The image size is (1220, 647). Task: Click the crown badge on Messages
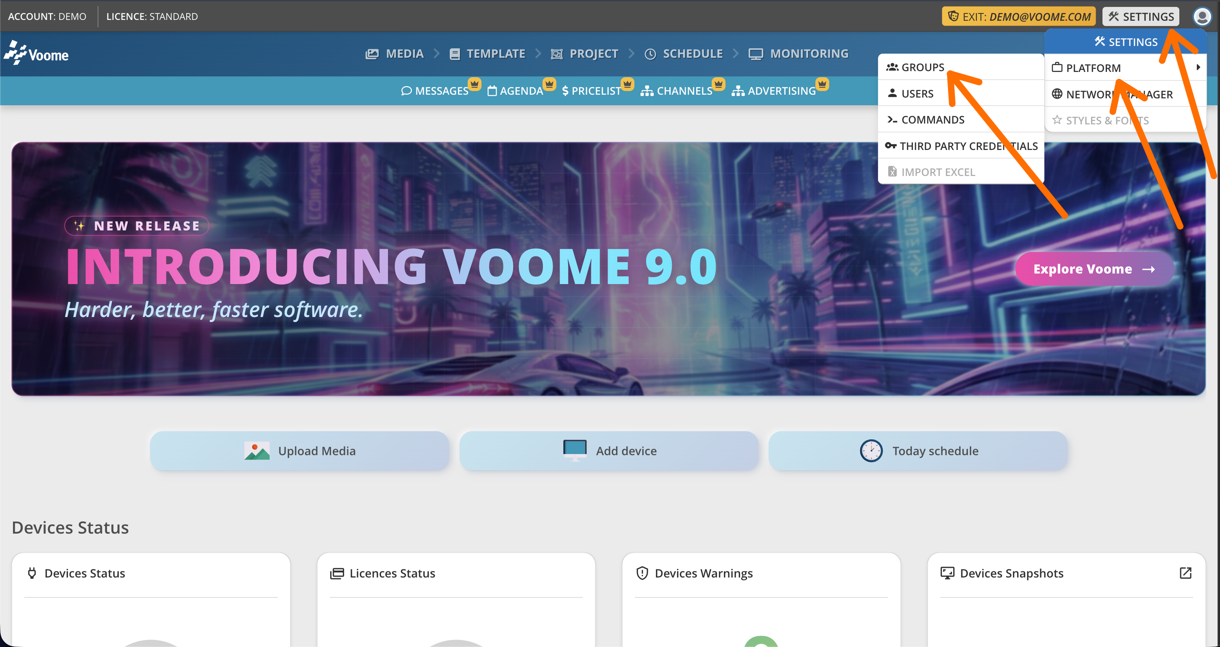click(475, 84)
